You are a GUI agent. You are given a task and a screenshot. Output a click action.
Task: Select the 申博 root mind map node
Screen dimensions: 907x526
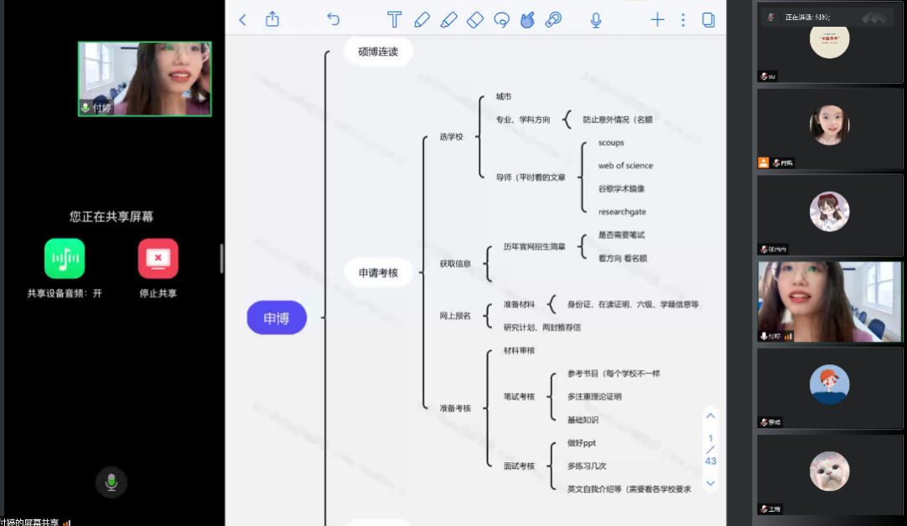pos(277,318)
